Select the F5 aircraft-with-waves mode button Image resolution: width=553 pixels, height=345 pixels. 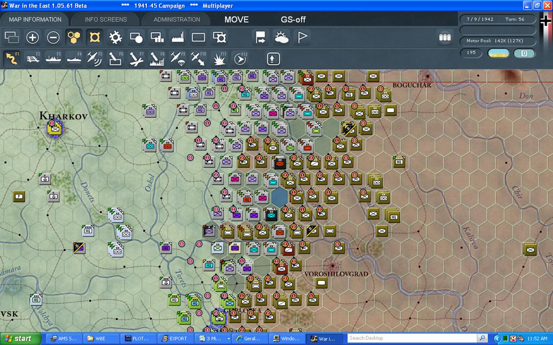(x=95, y=58)
